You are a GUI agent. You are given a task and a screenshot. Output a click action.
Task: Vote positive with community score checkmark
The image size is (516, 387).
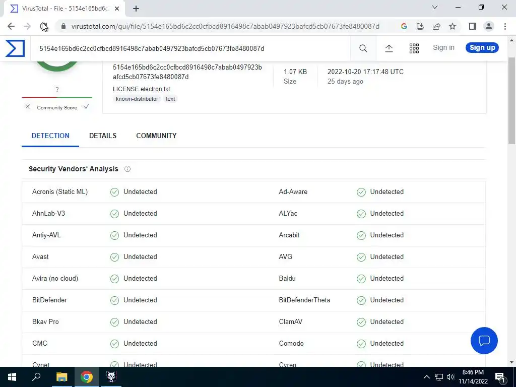coord(86,107)
